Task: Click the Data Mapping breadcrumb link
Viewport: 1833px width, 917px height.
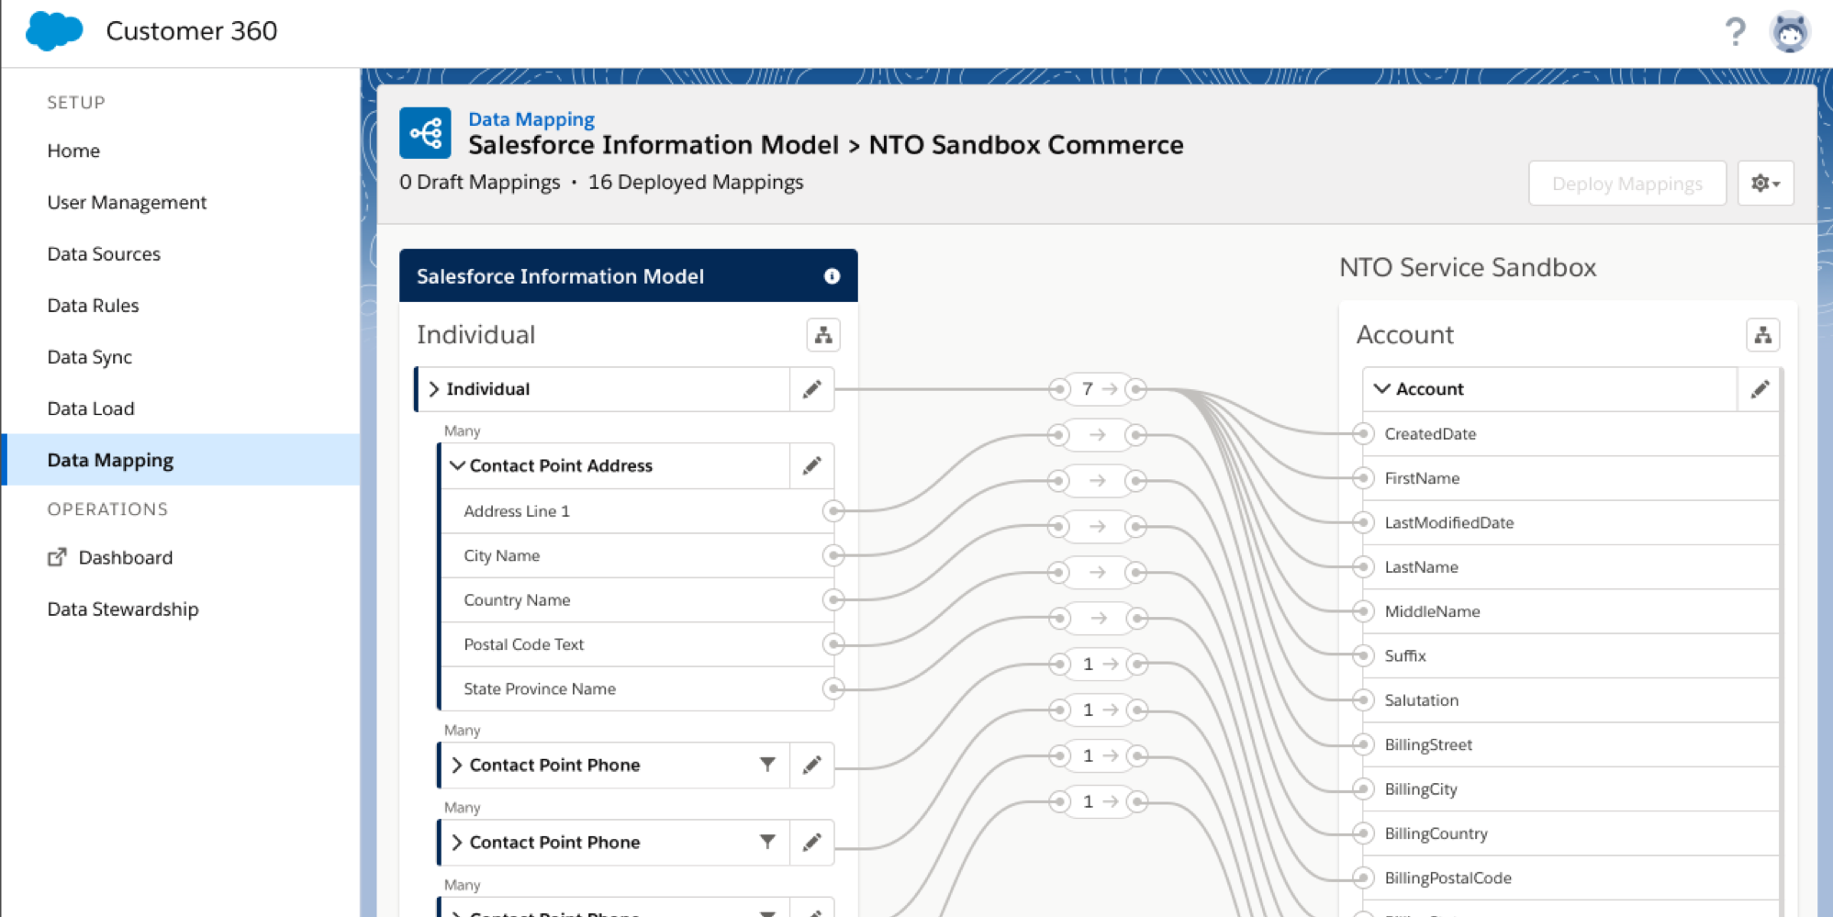Action: pos(531,119)
